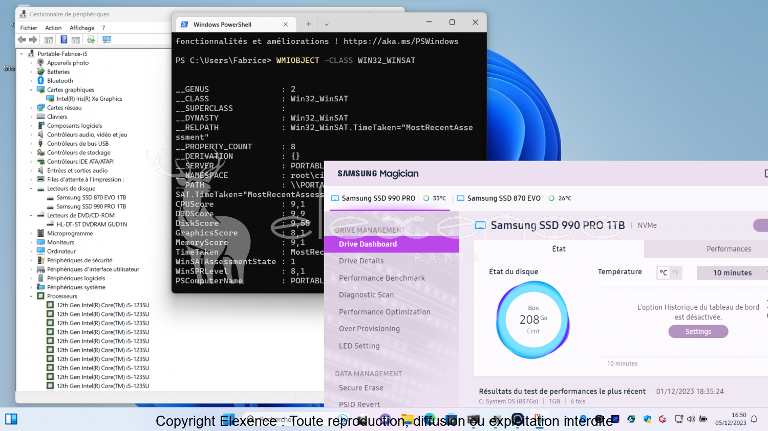
Task: Select the Samsung SSD 870 EVO drive tab
Action: click(514, 198)
